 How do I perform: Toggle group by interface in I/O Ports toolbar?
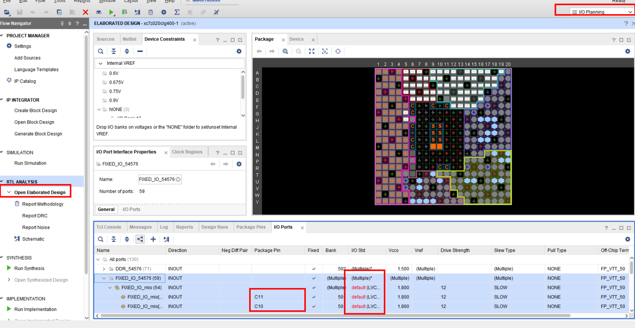point(140,239)
